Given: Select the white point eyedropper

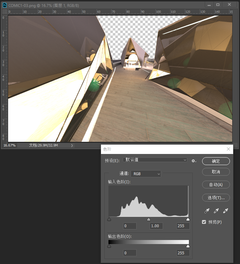Looking at the screenshot, I should click(x=226, y=211).
